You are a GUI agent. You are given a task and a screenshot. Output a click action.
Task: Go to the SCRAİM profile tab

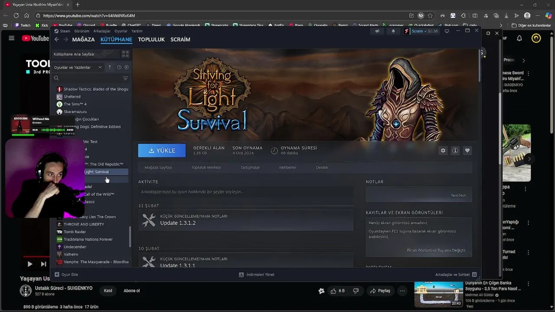180,39
